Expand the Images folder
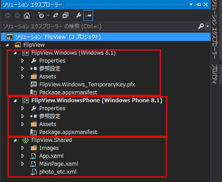The width and height of the screenshot is (222, 182). coord(23,148)
